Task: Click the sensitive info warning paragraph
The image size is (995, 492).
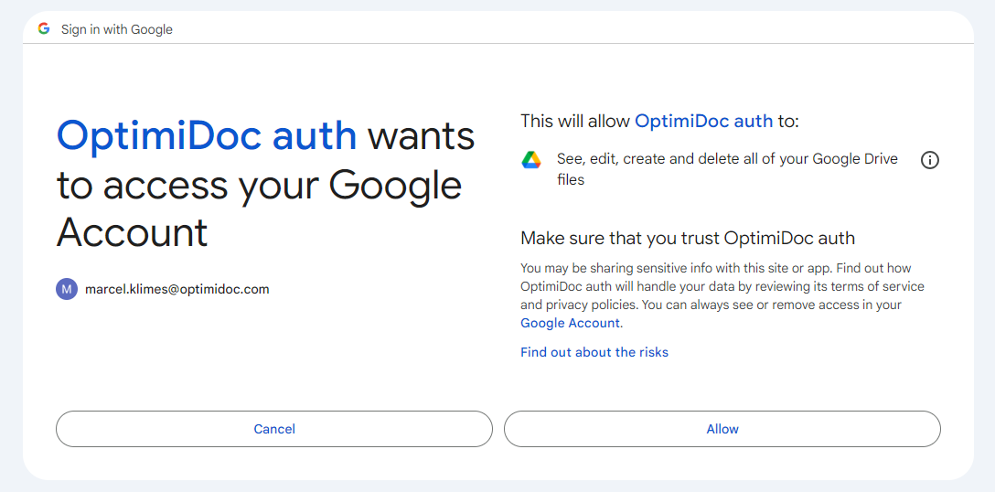Action: click(x=722, y=295)
